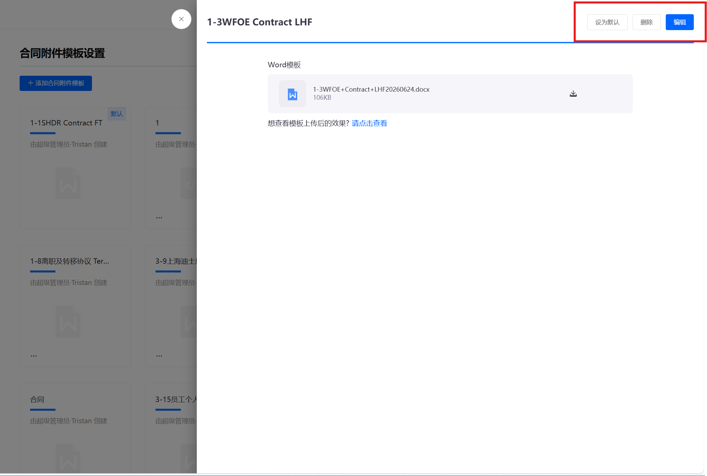707x476 pixels.
Task: Click the 删除 delete button
Action: (646, 22)
